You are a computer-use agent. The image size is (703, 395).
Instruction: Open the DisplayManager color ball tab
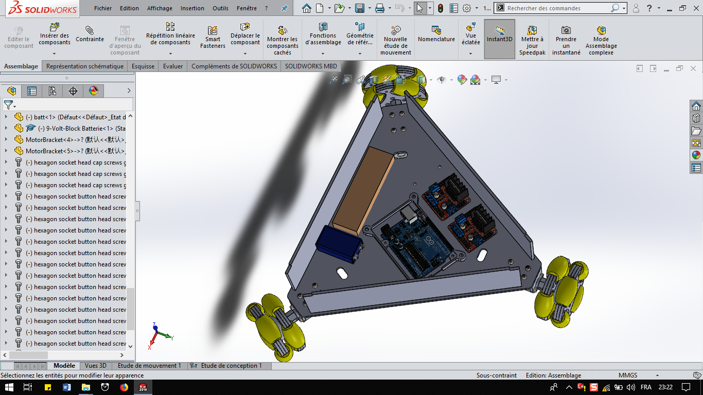pos(94,91)
